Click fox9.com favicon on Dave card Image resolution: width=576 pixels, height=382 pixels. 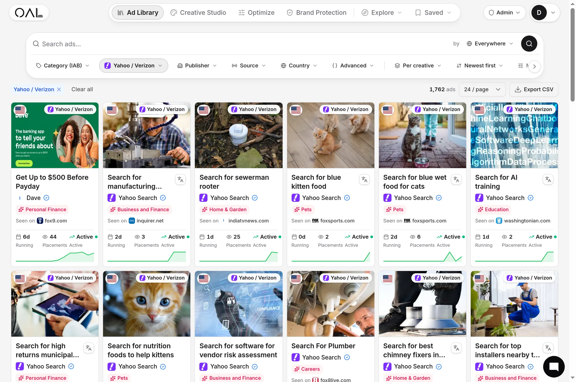[x=40, y=221]
